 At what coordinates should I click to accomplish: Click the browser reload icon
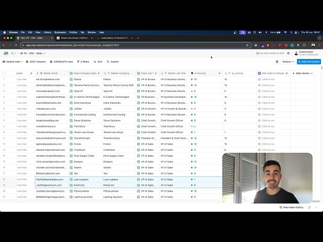(x=16, y=45)
